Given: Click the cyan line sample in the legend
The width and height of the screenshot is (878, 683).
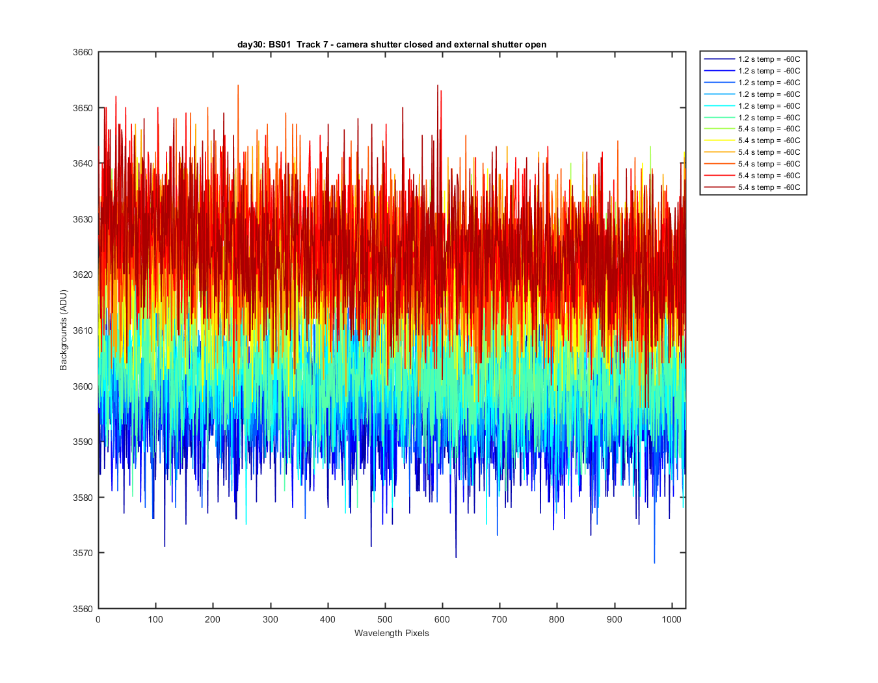Looking at the screenshot, I should coord(719,106).
